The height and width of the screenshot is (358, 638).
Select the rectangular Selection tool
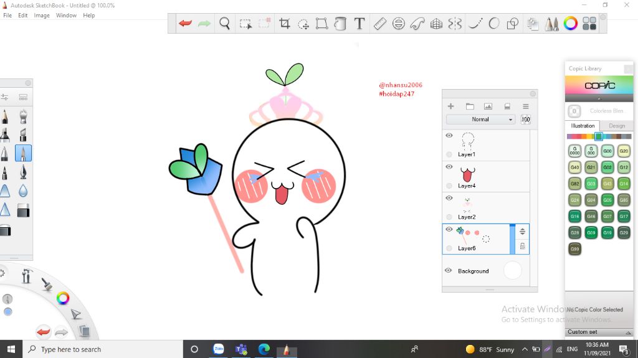point(245,24)
